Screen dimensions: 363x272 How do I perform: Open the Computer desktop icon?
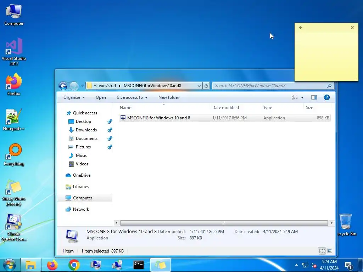tap(14, 15)
